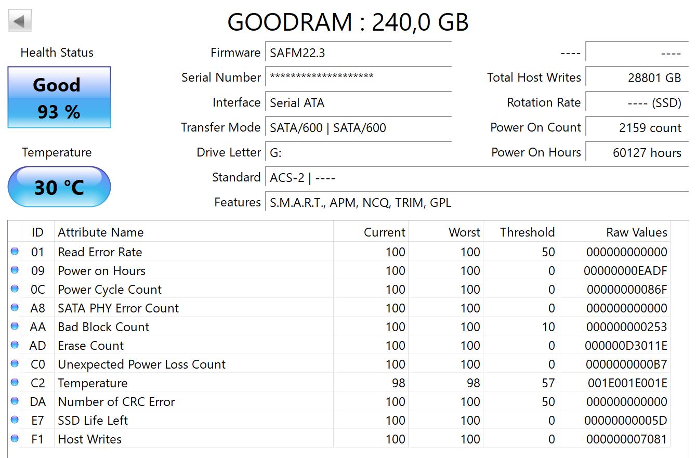Click the status orb for Number of CRC Error

click(15, 401)
